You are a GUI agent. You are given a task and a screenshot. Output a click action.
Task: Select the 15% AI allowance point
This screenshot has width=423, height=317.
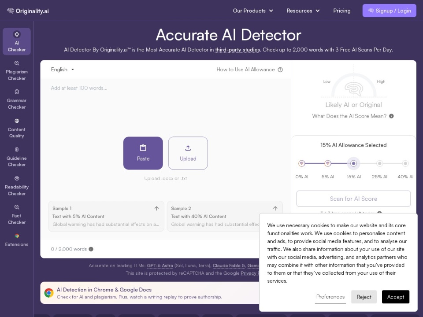[354, 163]
